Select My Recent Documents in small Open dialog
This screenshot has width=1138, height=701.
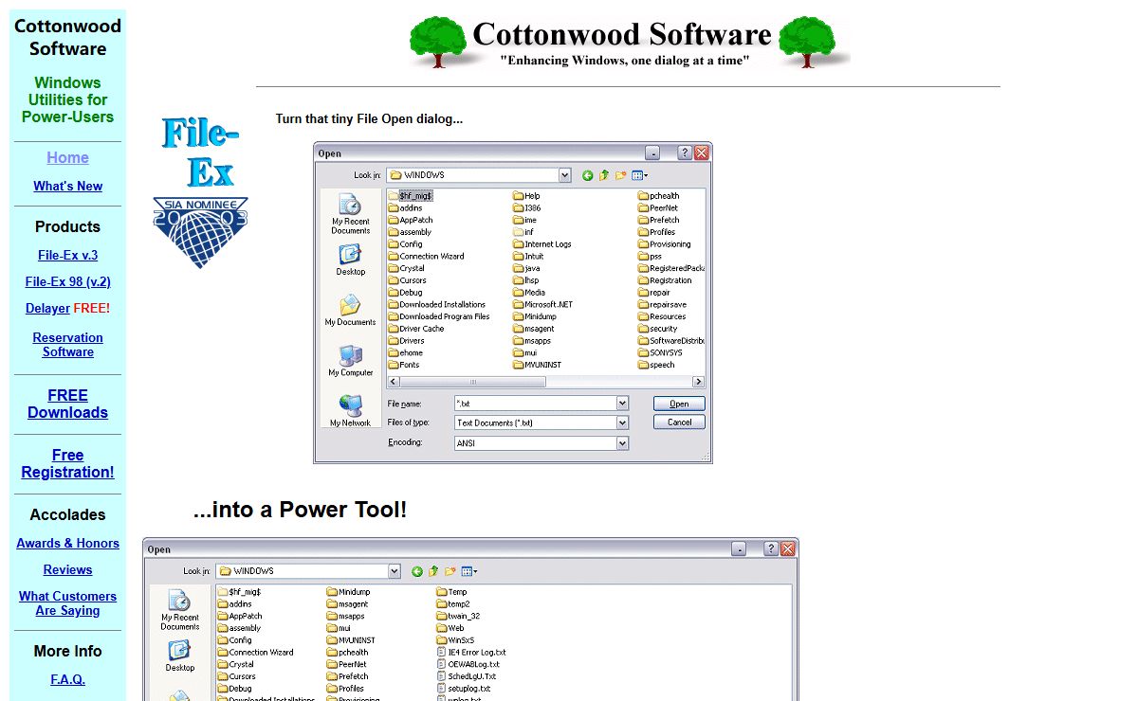click(x=350, y=214)
